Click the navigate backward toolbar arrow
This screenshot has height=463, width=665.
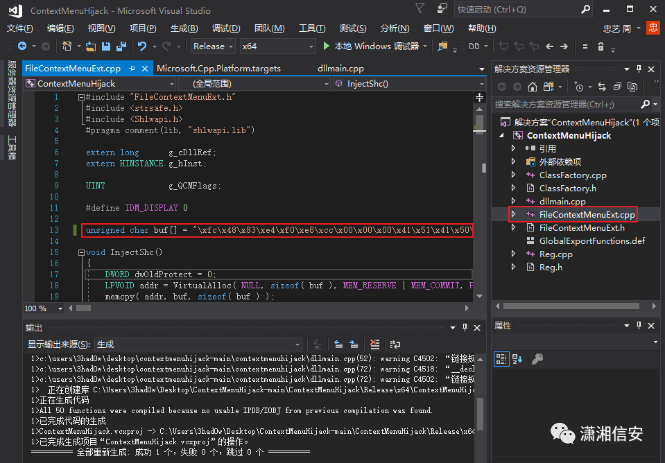pos(22,46)
